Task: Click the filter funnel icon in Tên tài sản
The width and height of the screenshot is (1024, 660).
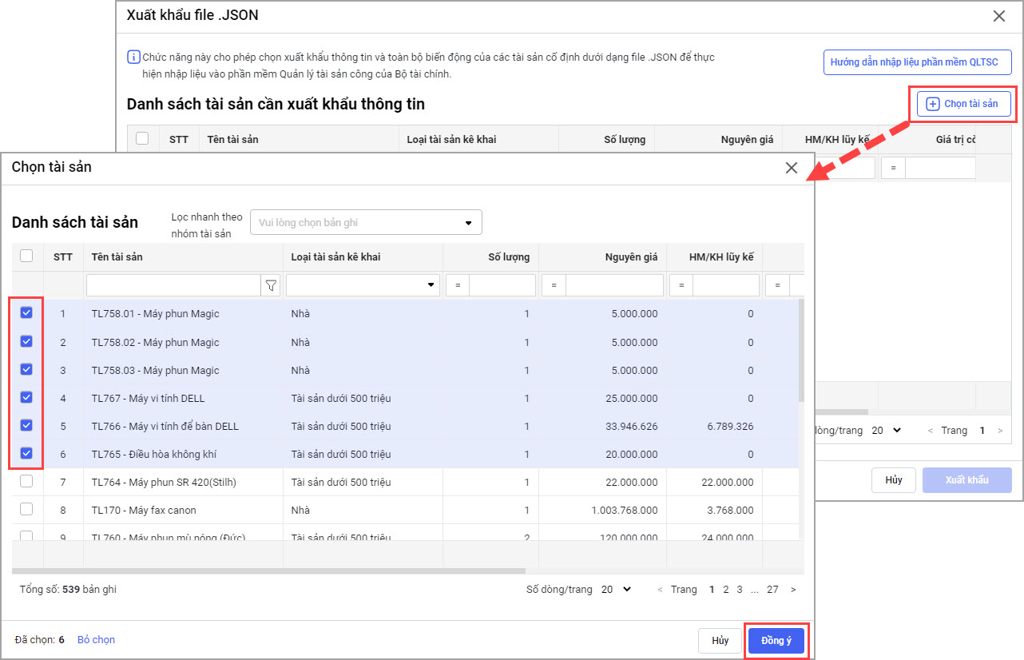Action: tap(271, 285)
